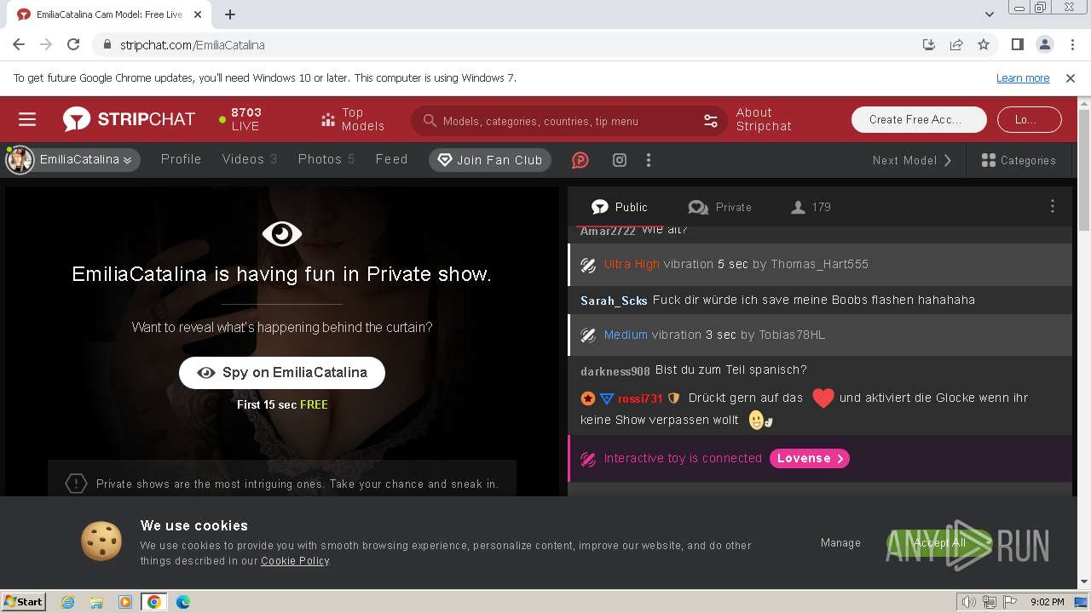Click the 8703 LIVE counter
This screenshot has height=613, width=1091.
[240, 119]
